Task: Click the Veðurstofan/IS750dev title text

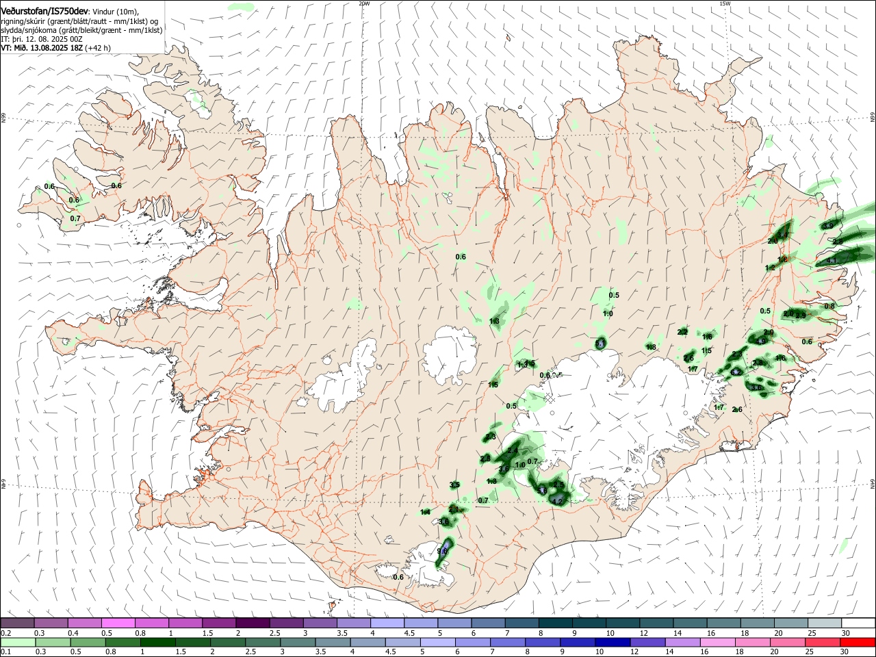Action: [x=44, y=11]
